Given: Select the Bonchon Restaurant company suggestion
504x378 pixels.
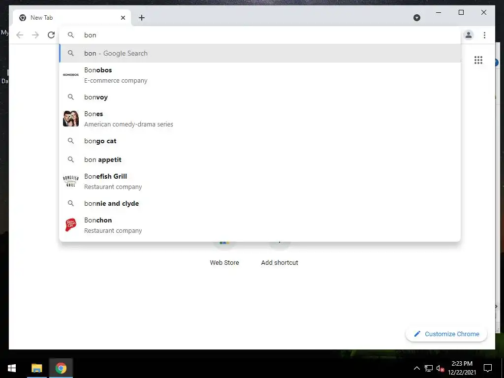Looking at the screenshot, I should (260, 225).
